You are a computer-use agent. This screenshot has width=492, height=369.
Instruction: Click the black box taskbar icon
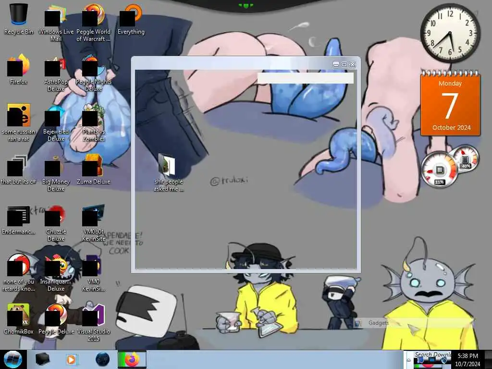(42, 359)
